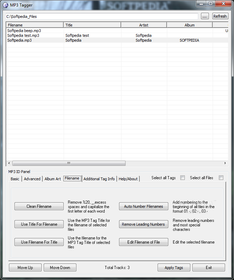Viewport: 234px width, 280px height.
Task: Open the Album Art tab
Action: click(53, 179)
